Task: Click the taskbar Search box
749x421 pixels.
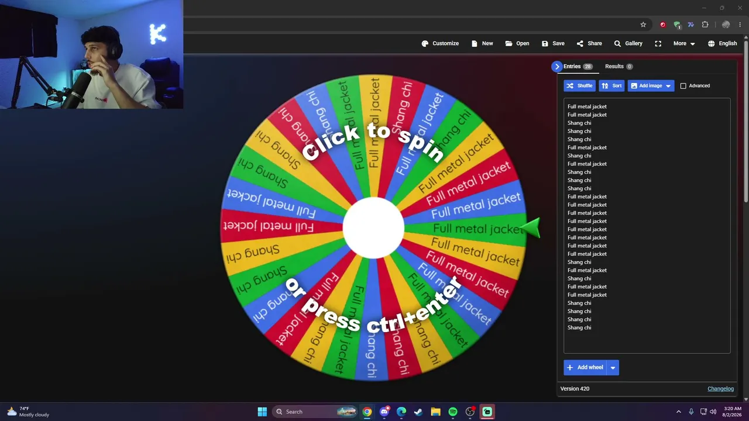Action: [x=315, y=412]
